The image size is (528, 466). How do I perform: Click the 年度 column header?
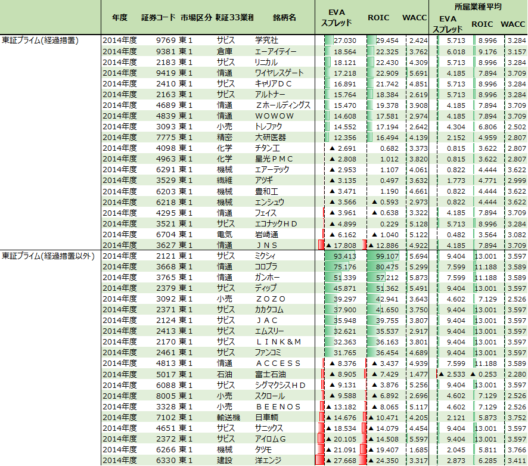(119, 18)
